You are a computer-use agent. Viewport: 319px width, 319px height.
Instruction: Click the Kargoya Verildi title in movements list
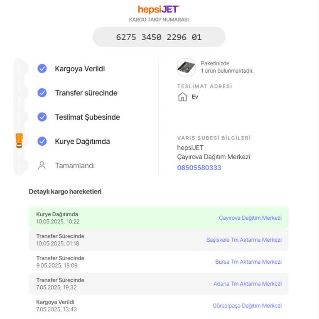(55, 302)
